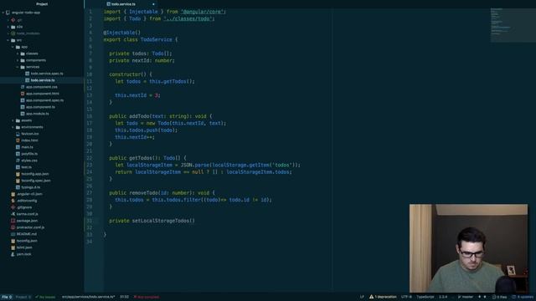Open go-to-line via cursor position 31:32
Screen dimensions: 536x301
coord(125,297)
